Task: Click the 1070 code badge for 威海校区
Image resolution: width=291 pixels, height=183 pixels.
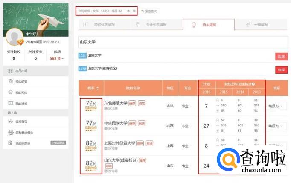Action: (82, 69)
